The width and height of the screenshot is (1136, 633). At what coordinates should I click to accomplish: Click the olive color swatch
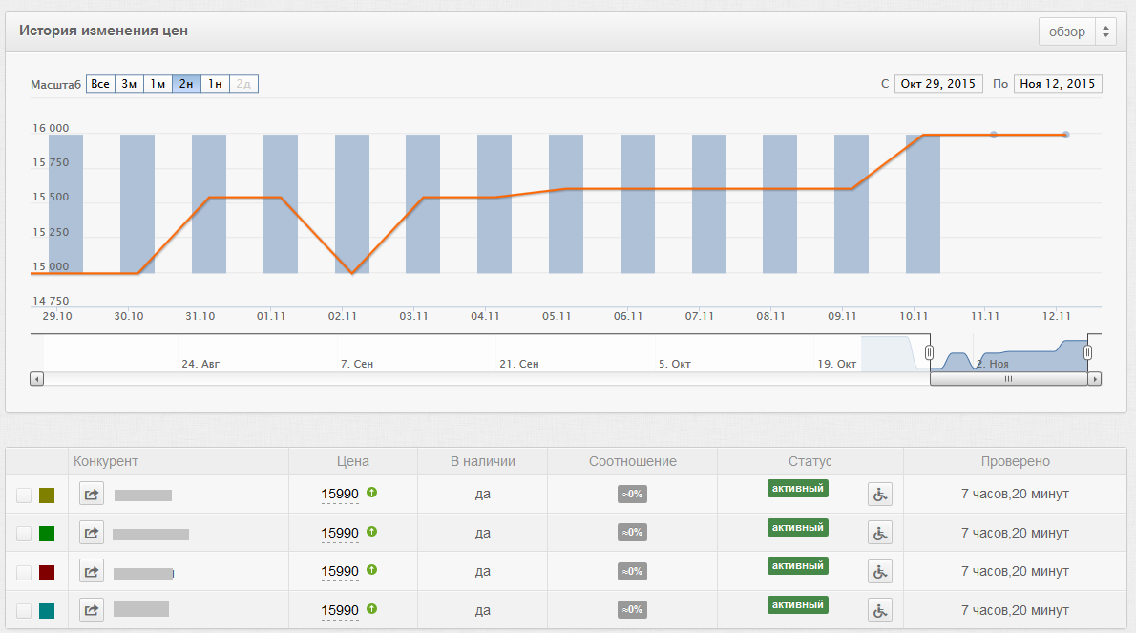(x=47, y=495)
